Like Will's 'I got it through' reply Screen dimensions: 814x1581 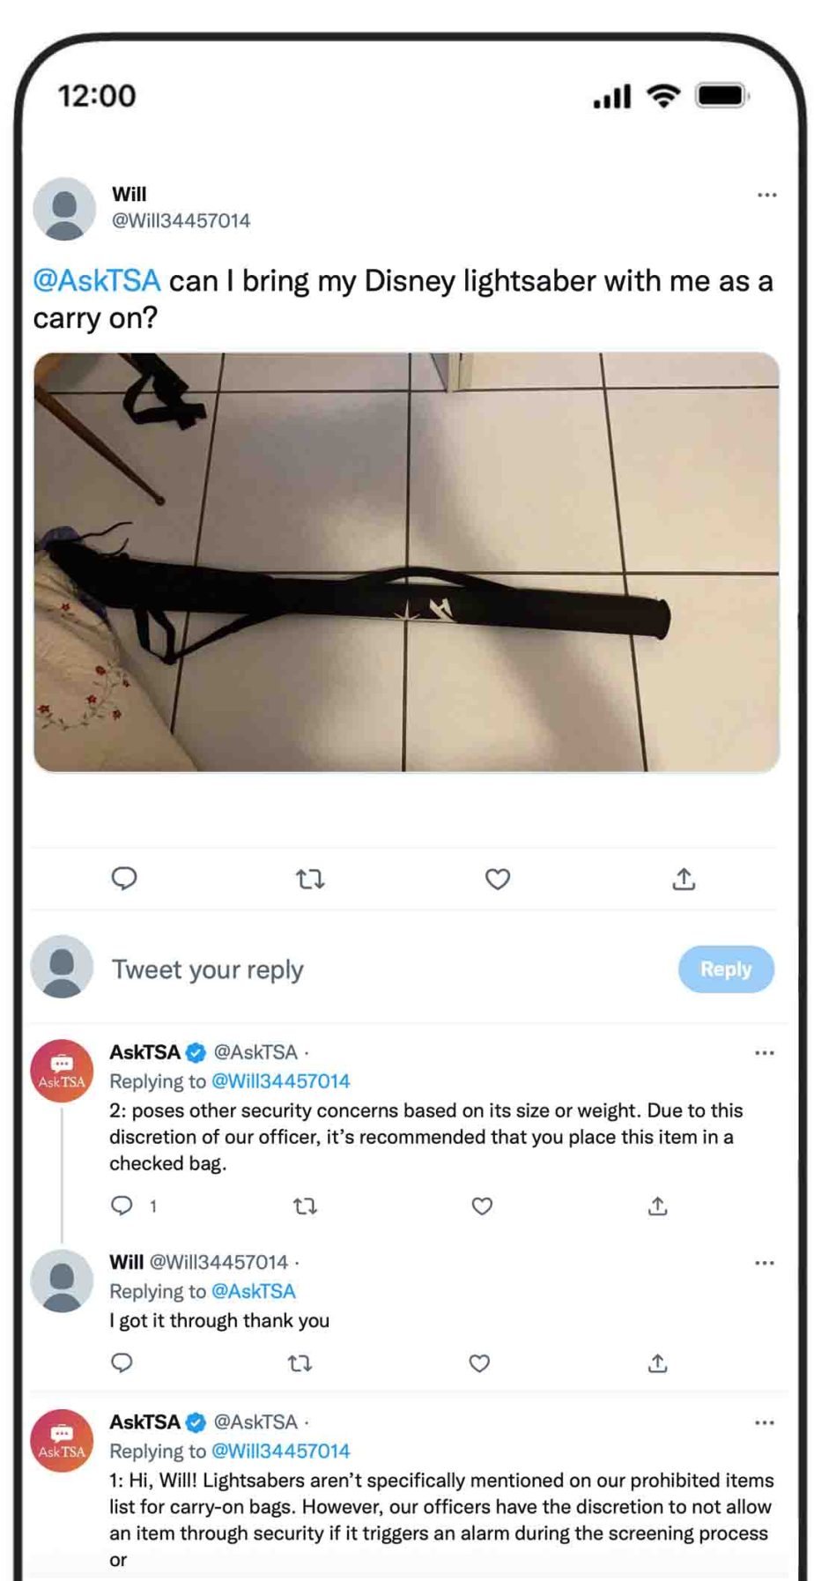pos(479,1363)
